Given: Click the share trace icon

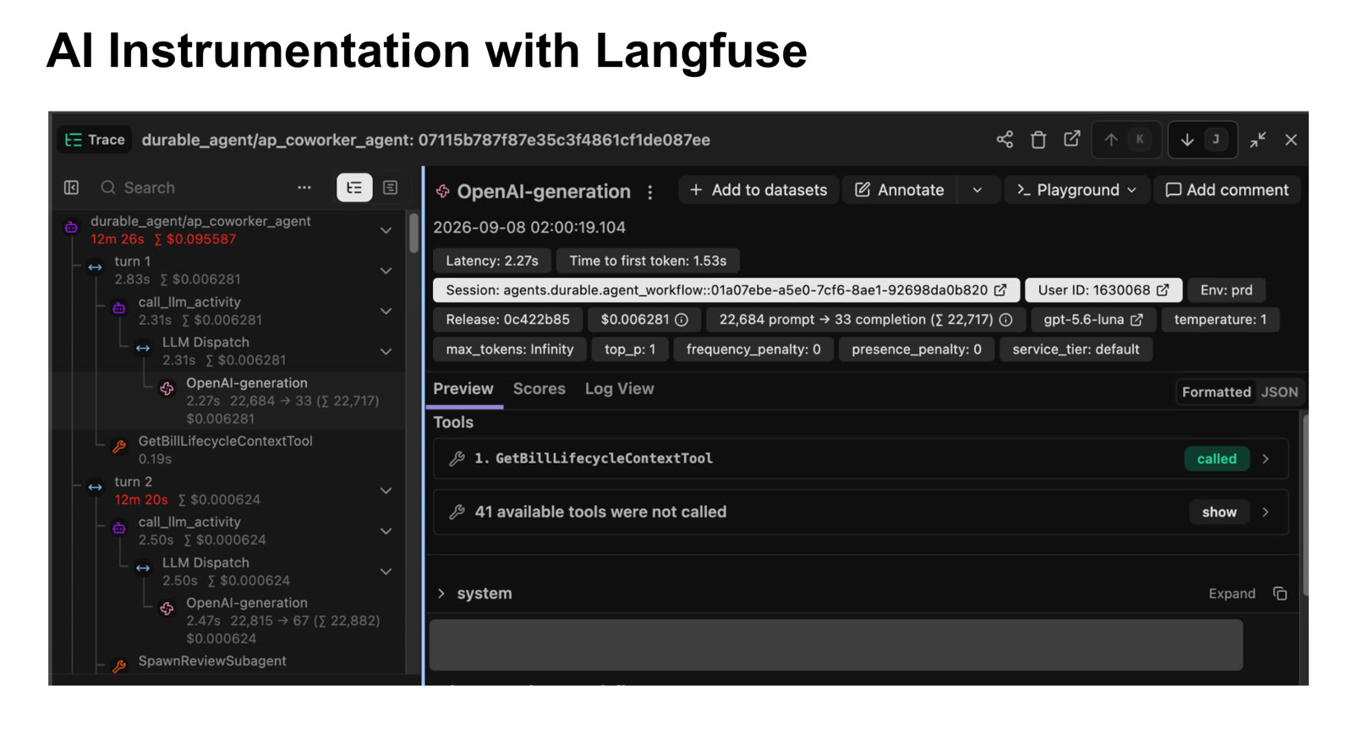Looking at the screenshot, I should (x=1005, y=140).
